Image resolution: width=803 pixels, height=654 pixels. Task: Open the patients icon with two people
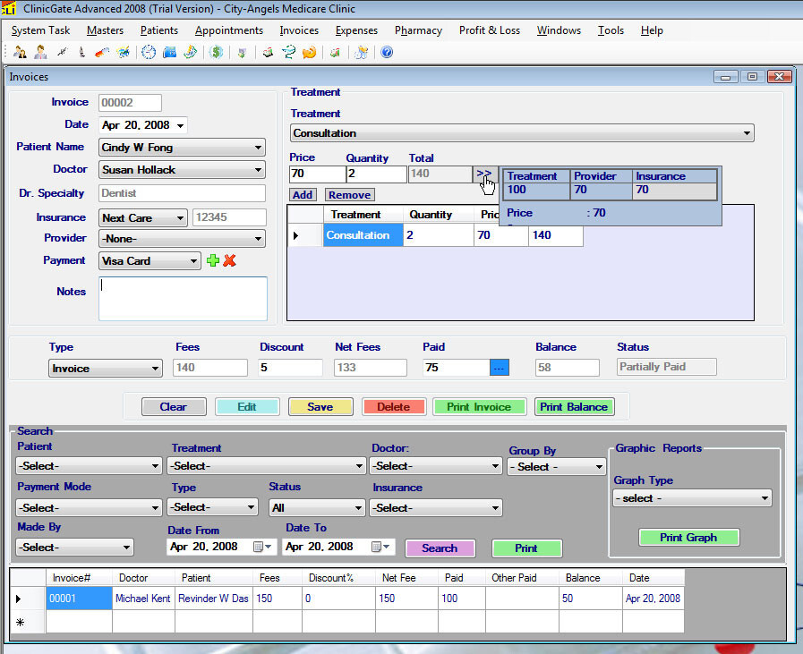[x=20, y=52]
